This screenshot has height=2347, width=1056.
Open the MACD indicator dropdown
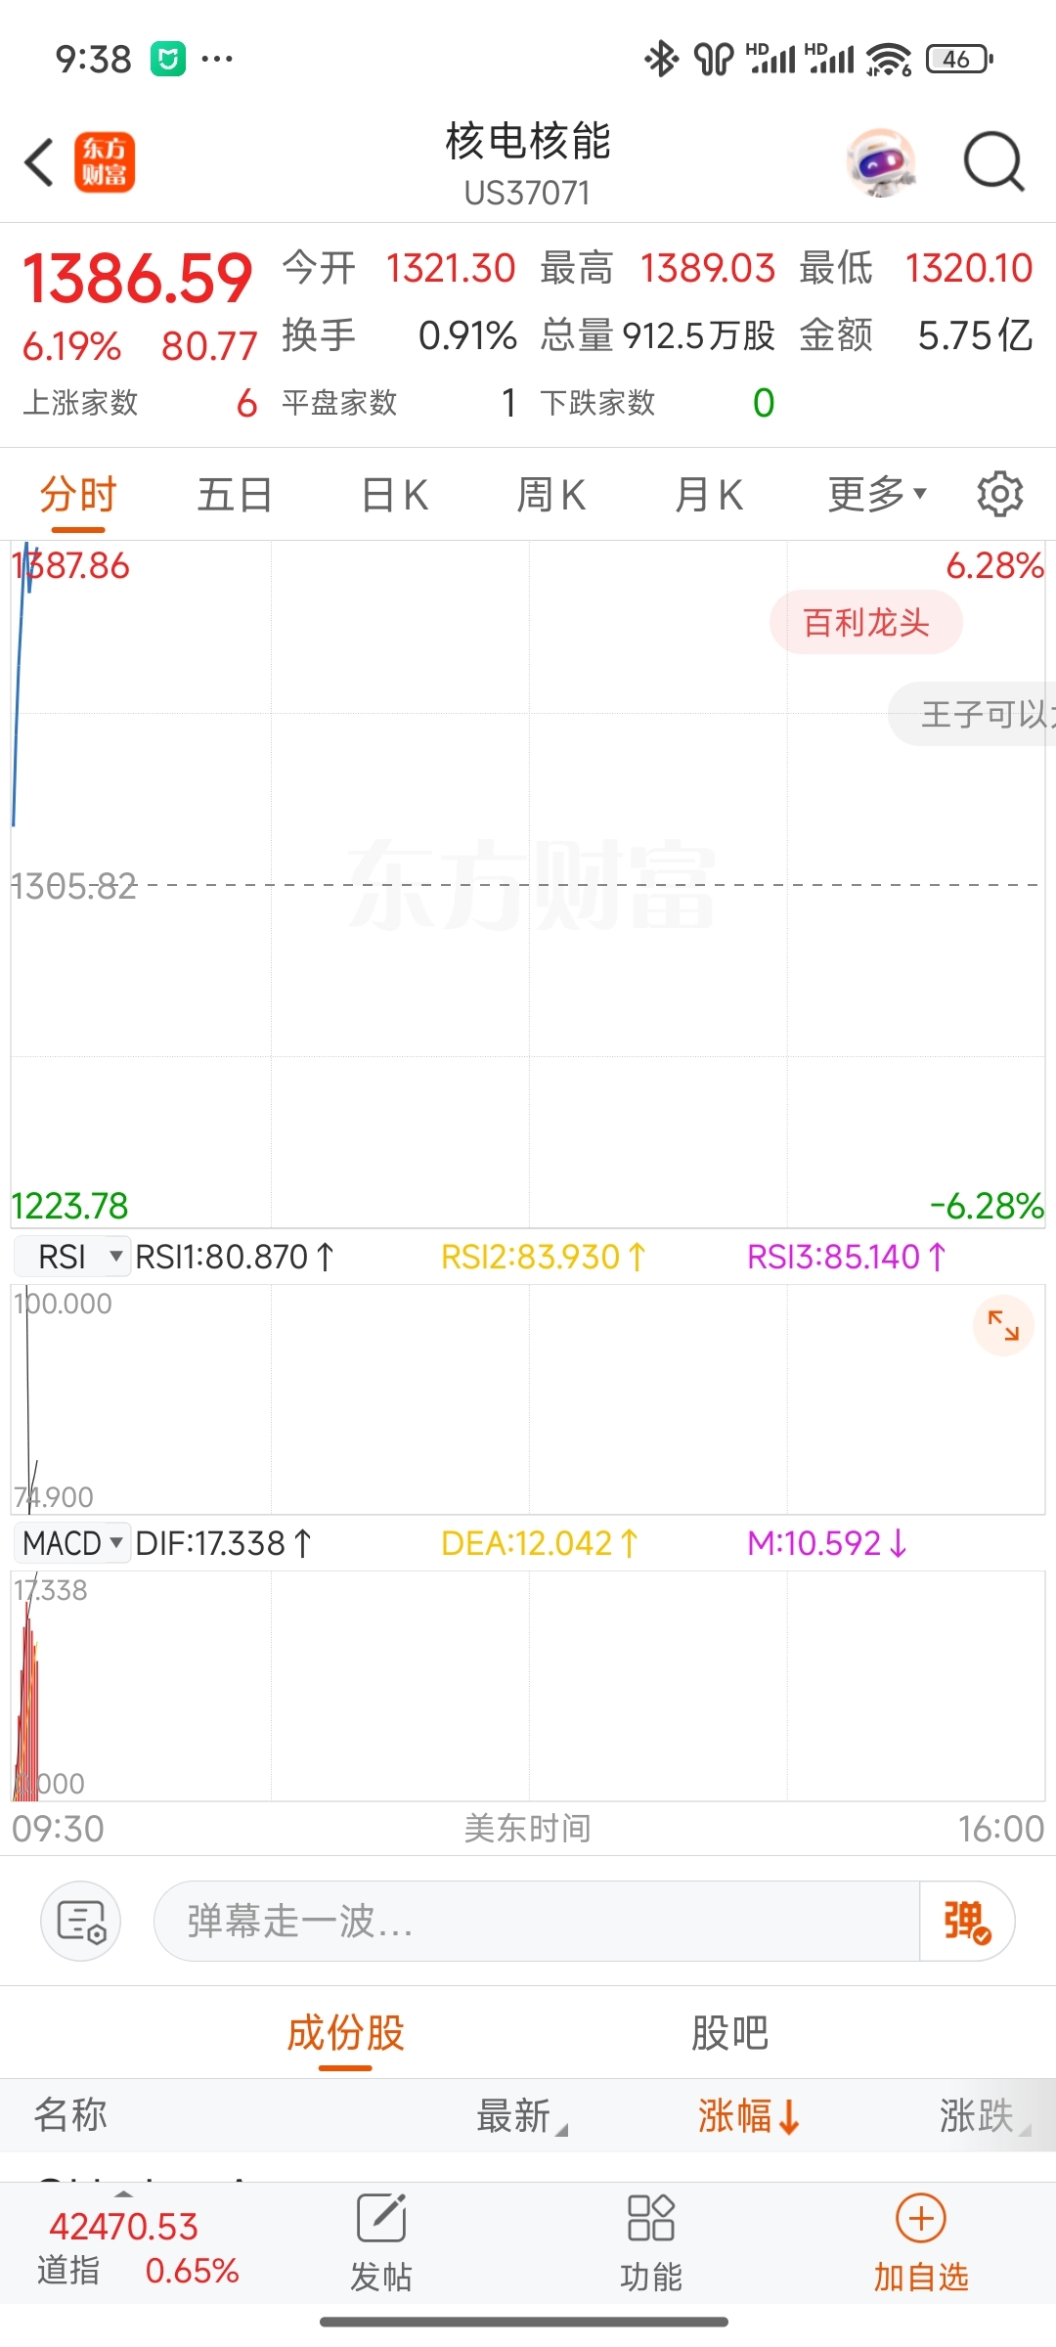(x=72, y=1543)
